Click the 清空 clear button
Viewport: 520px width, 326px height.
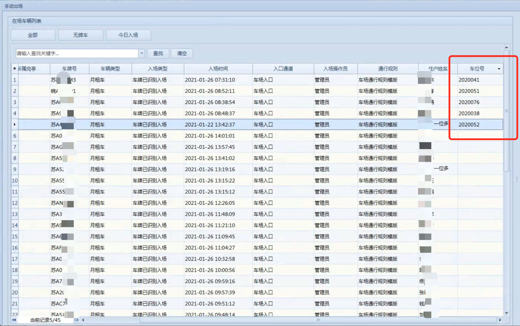182,53
